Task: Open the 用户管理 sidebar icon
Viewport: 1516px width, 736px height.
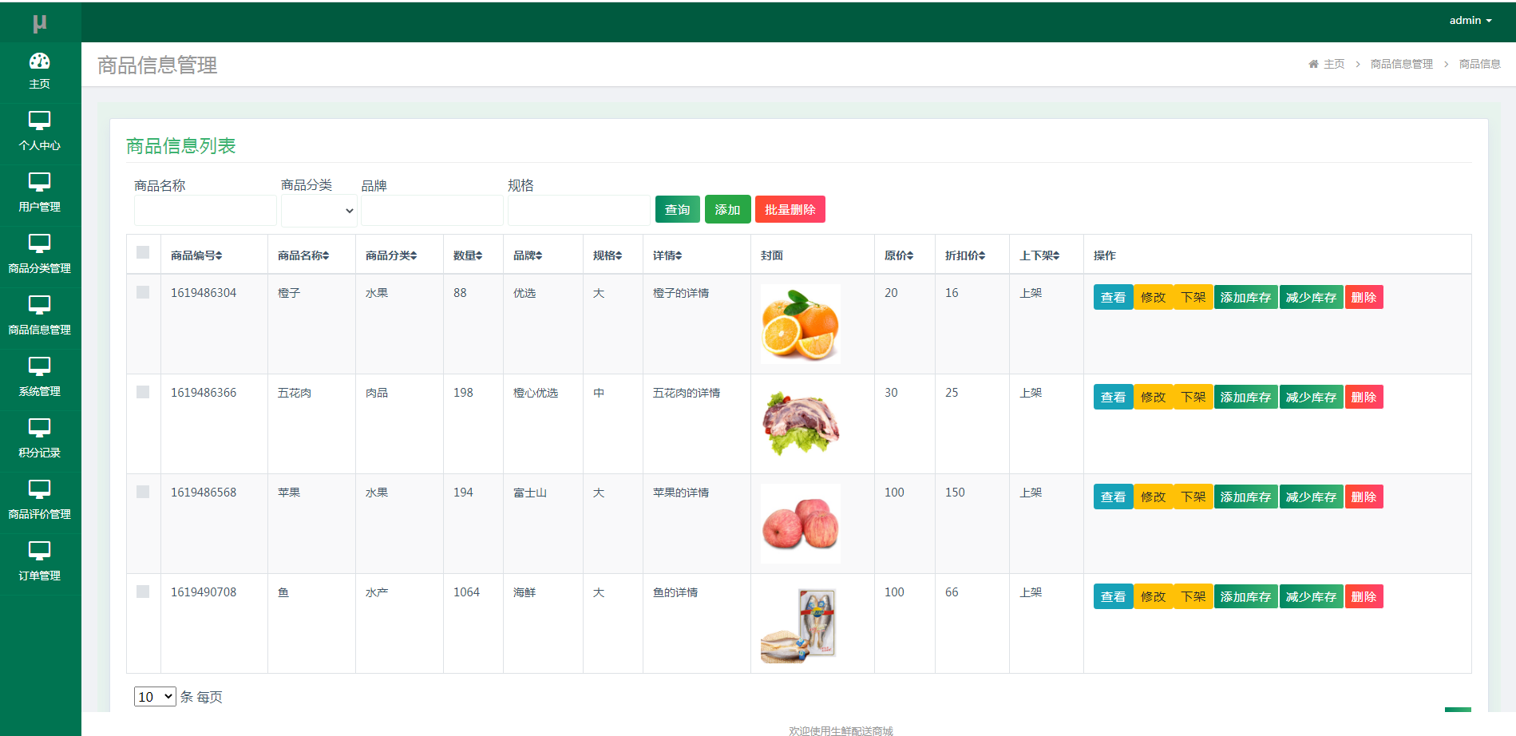Action: coord(39,182)
